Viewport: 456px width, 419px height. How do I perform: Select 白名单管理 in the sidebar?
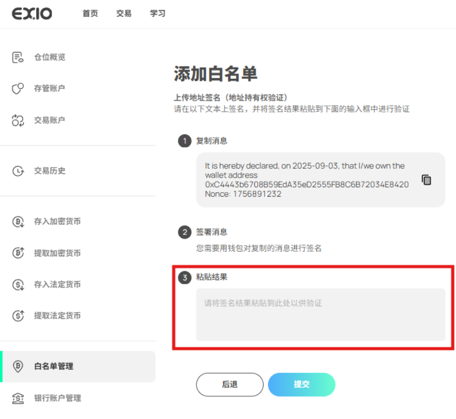pos(54,366)
